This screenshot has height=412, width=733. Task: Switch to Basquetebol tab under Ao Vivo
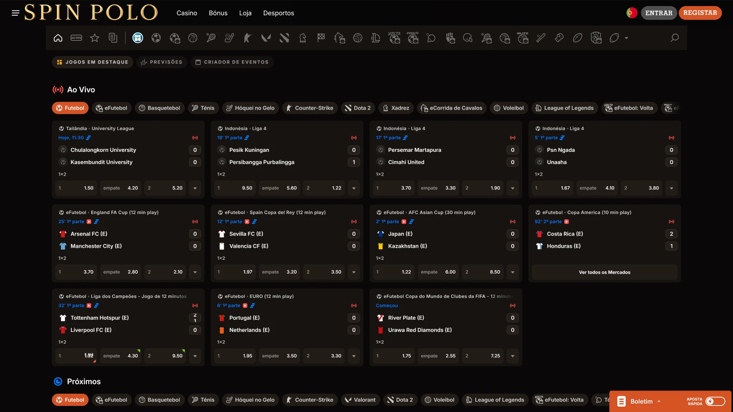(160, 108)
